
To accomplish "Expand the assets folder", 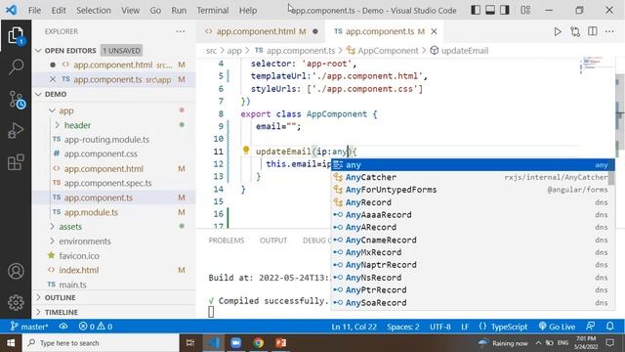I will [x=52, y=226].
